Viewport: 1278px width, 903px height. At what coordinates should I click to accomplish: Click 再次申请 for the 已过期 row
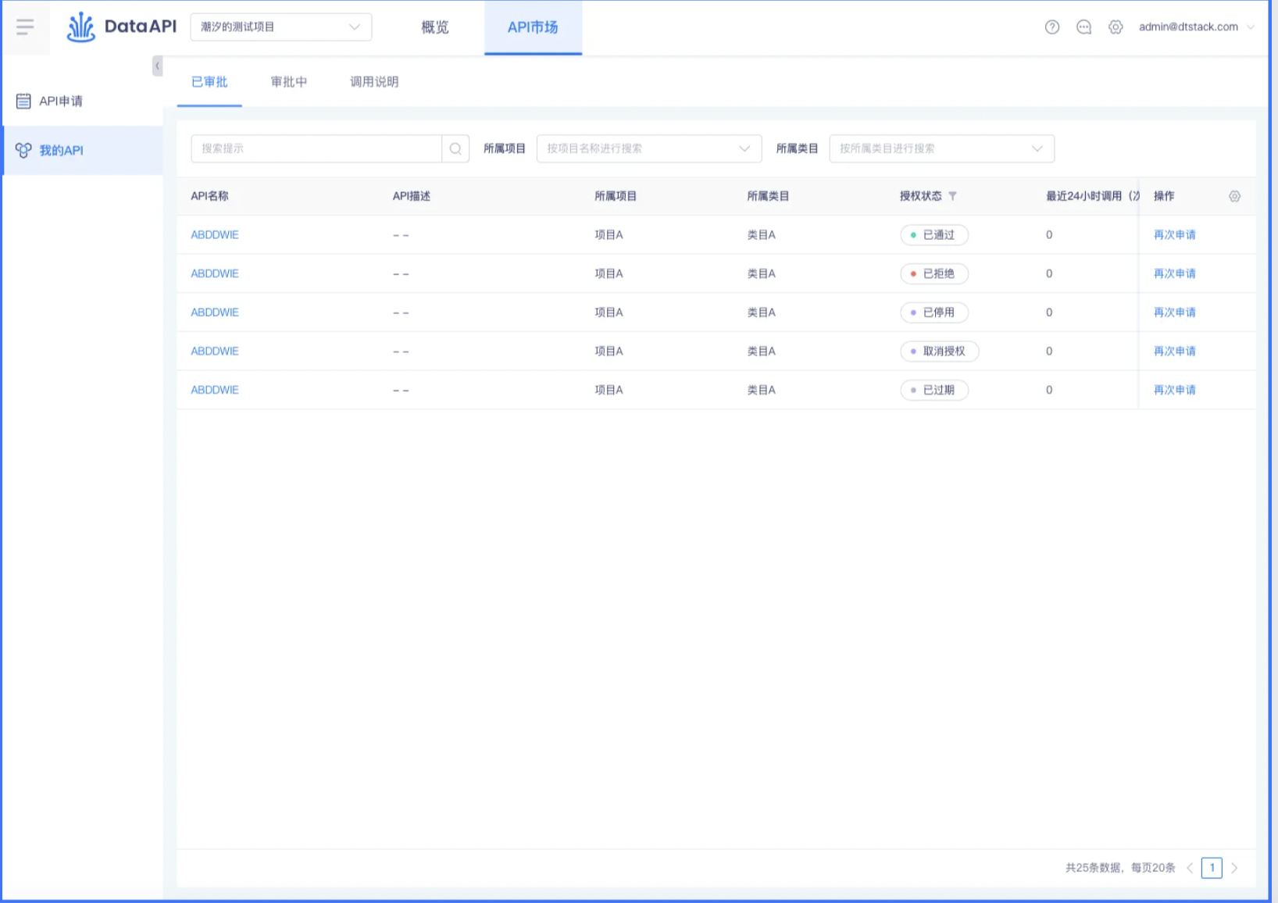point(1175,390)
